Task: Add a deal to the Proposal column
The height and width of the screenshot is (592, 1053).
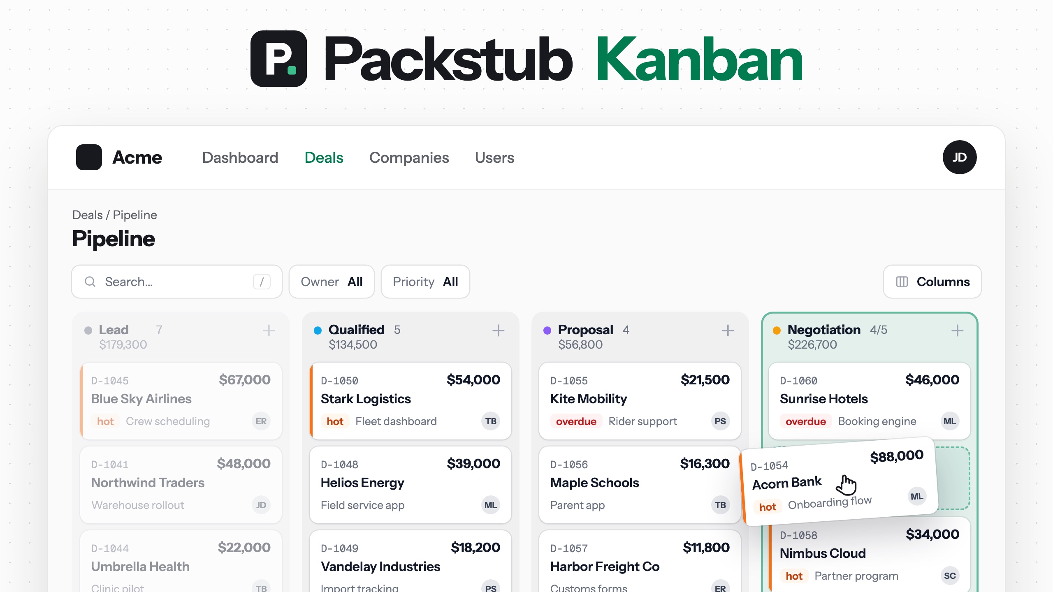Action: 728,330
